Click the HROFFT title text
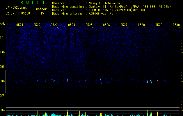 (30, 2)
